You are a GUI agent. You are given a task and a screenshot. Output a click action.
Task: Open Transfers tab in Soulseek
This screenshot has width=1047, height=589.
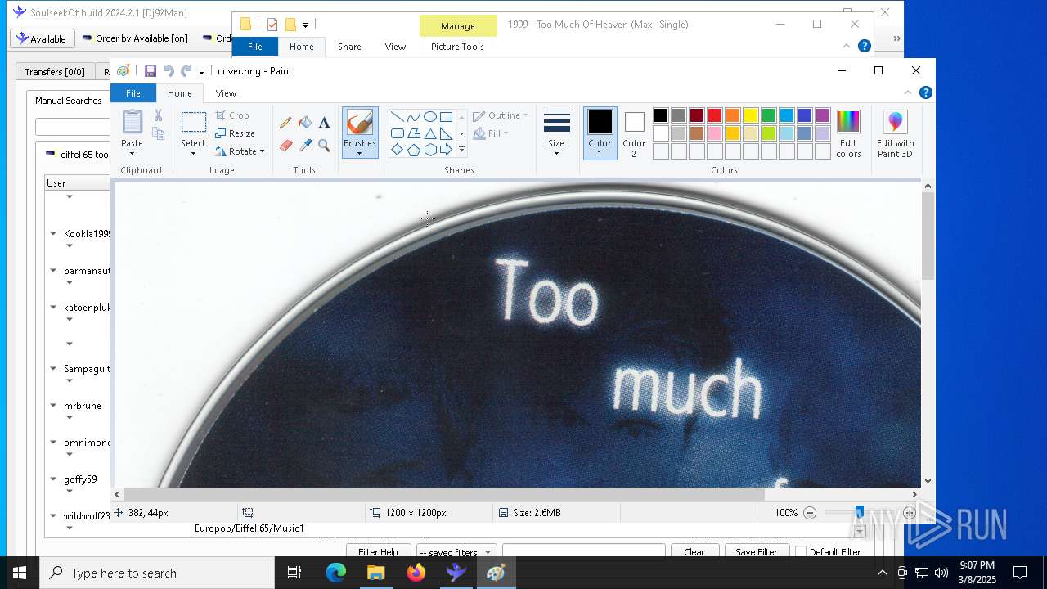[x=55, y=72]
